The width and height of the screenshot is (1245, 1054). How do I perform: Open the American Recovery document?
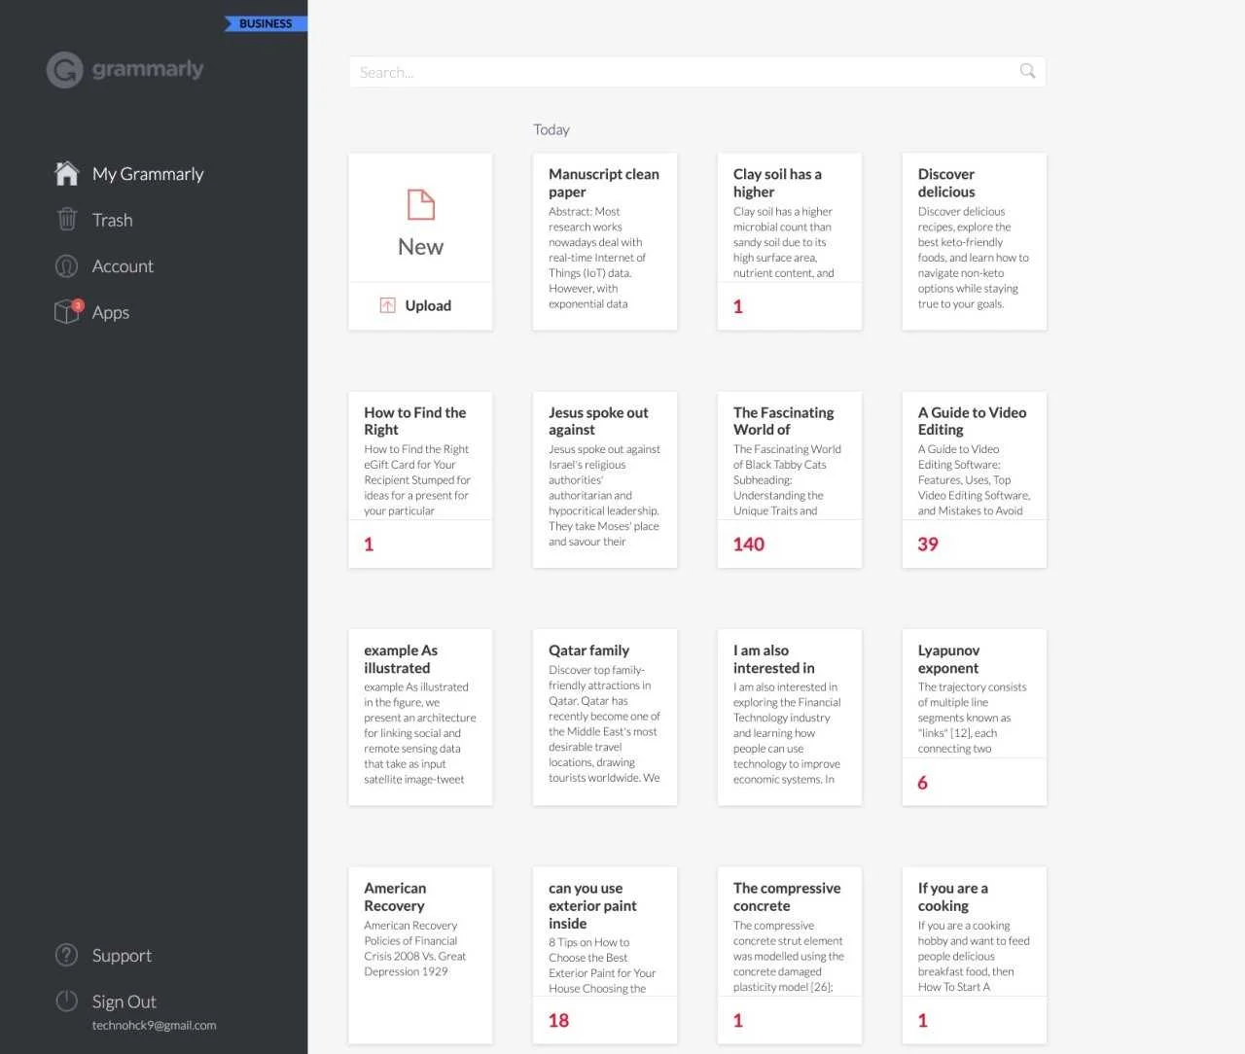[420, 956]
